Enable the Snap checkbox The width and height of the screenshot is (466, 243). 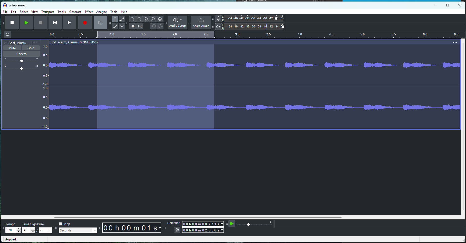(x=61, y=224)
